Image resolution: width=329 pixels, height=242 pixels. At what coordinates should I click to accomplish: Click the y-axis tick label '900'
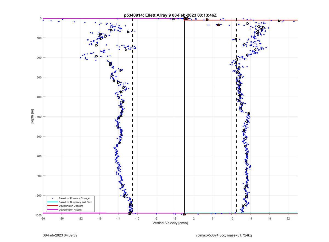click(x=39, y=196)
